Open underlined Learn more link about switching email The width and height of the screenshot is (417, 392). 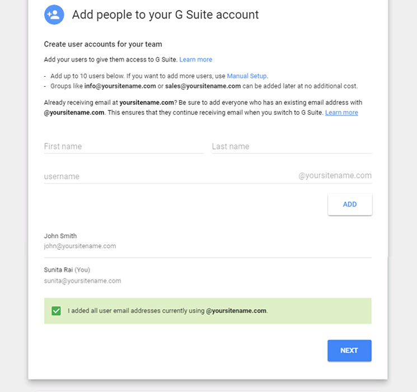[341, 113]
